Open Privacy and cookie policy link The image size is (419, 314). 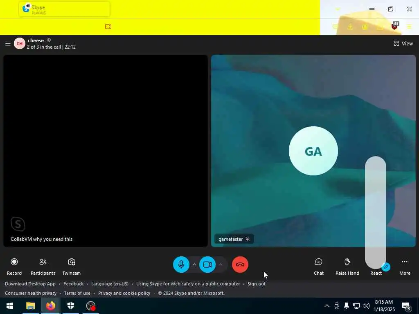point(124,293)
